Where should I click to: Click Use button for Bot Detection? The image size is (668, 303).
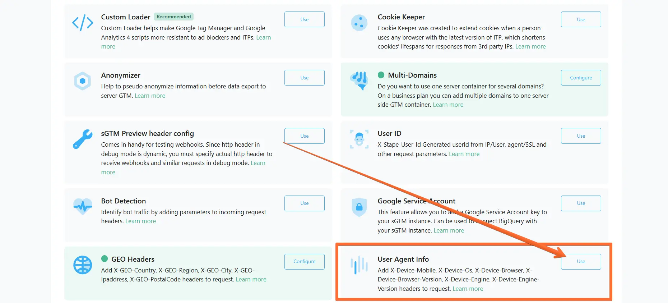click(305, 203)
